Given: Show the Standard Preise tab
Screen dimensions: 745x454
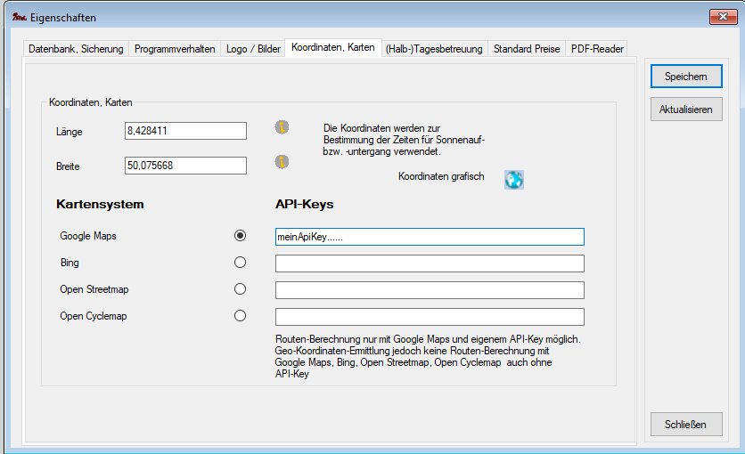Looking at the screenshot, I should click(528, 49).
